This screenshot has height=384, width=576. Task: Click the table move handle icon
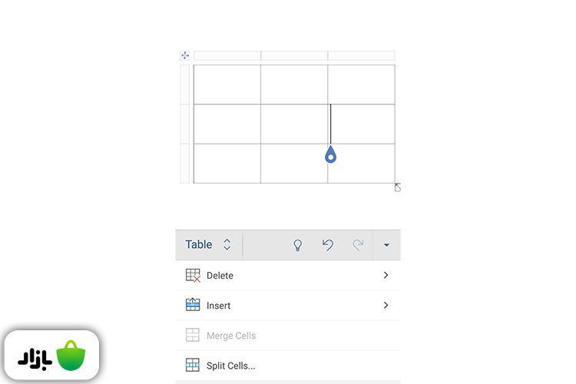coord(185,55)
